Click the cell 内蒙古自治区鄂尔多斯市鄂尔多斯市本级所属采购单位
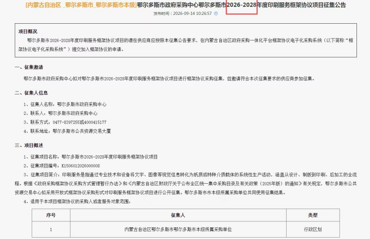The width and height of the screenshot is (370, 239). pyautogui.click(x=178, y=229)
